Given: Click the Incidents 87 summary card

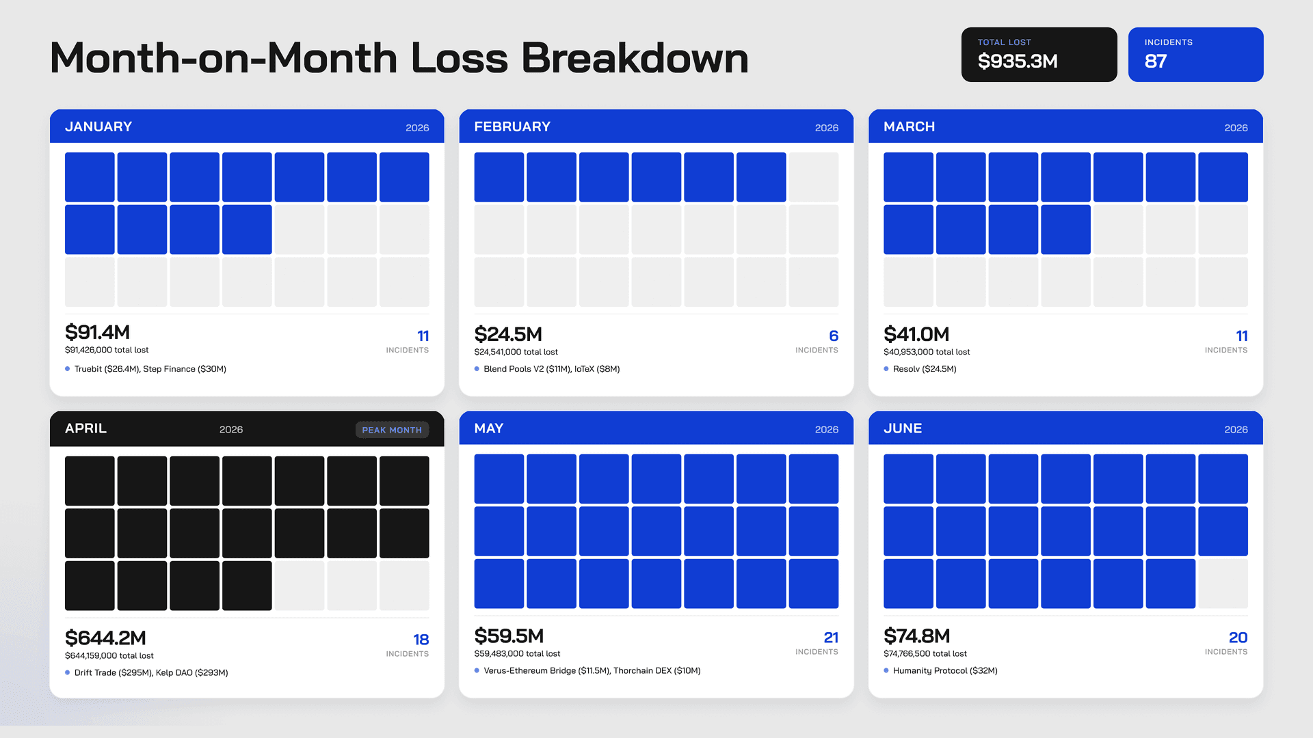Looking at the screenshot, I should point(1195,55).
